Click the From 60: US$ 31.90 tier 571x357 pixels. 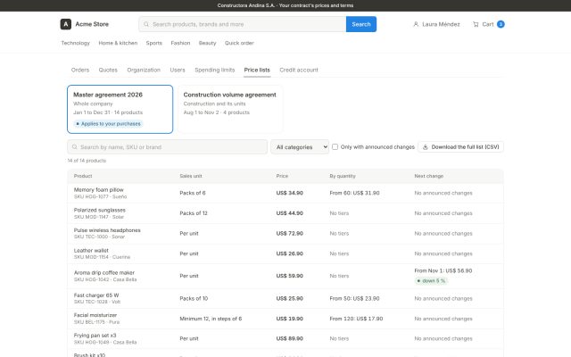click(355, 193)
